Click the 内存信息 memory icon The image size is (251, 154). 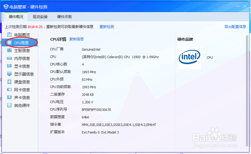tap(9, 58)
